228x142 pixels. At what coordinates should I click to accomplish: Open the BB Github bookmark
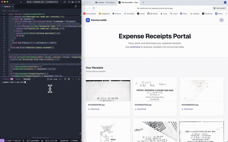152,14
